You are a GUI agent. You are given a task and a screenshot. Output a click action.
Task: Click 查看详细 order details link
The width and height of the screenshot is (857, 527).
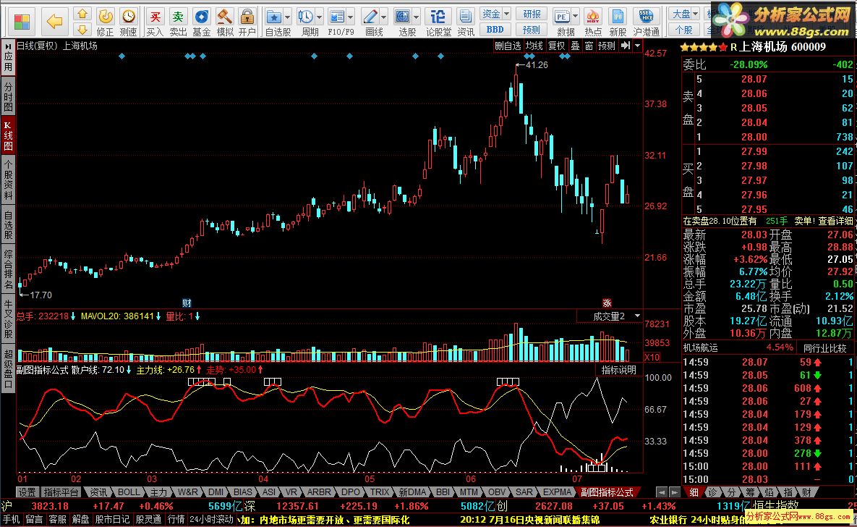[x=835, y=221]
